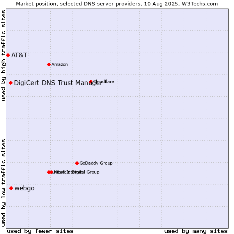
Task: Select the GoDaddy Group label
Action: [96, 163]
